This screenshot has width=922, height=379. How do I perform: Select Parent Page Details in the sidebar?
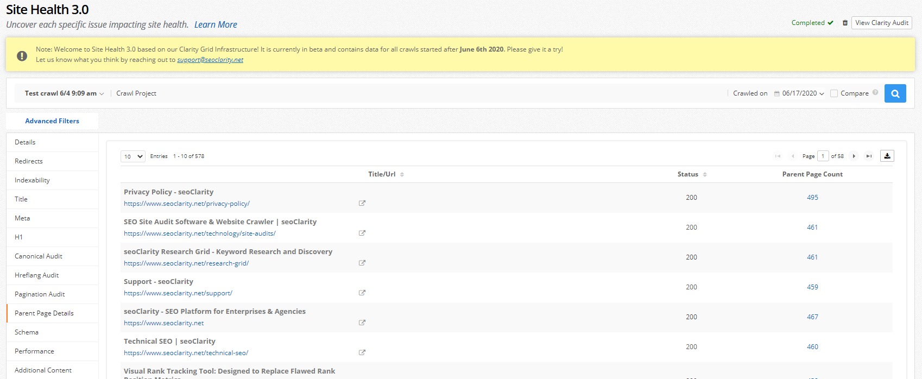52,313
